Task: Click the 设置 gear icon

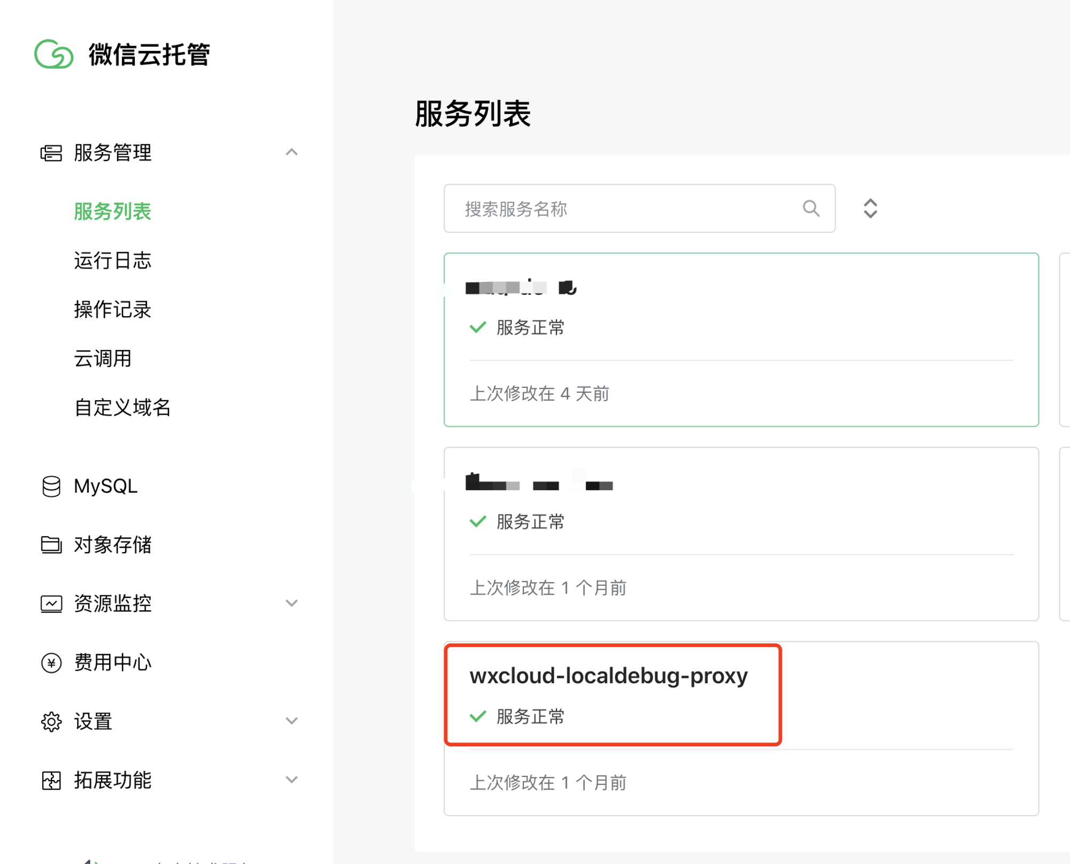Action: 51,722
